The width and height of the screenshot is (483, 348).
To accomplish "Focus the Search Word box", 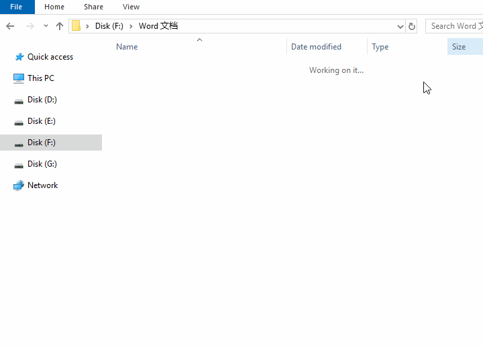I will [454, 26].
